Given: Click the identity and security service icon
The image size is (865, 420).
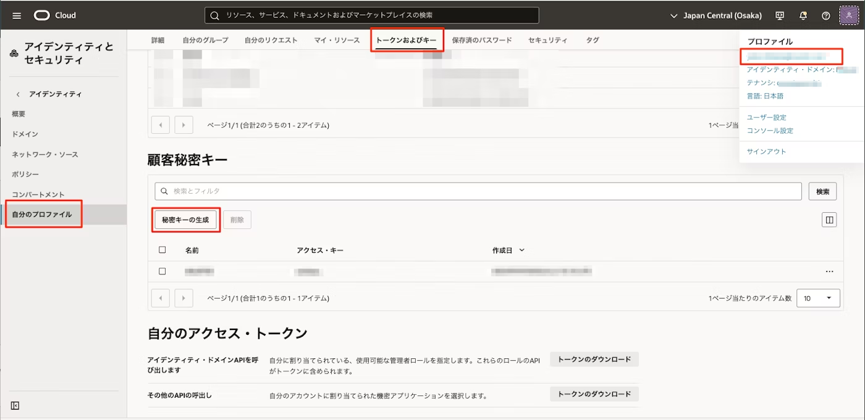Looking at the screenshot, I should pyautogui.click(x=14, y=54).
